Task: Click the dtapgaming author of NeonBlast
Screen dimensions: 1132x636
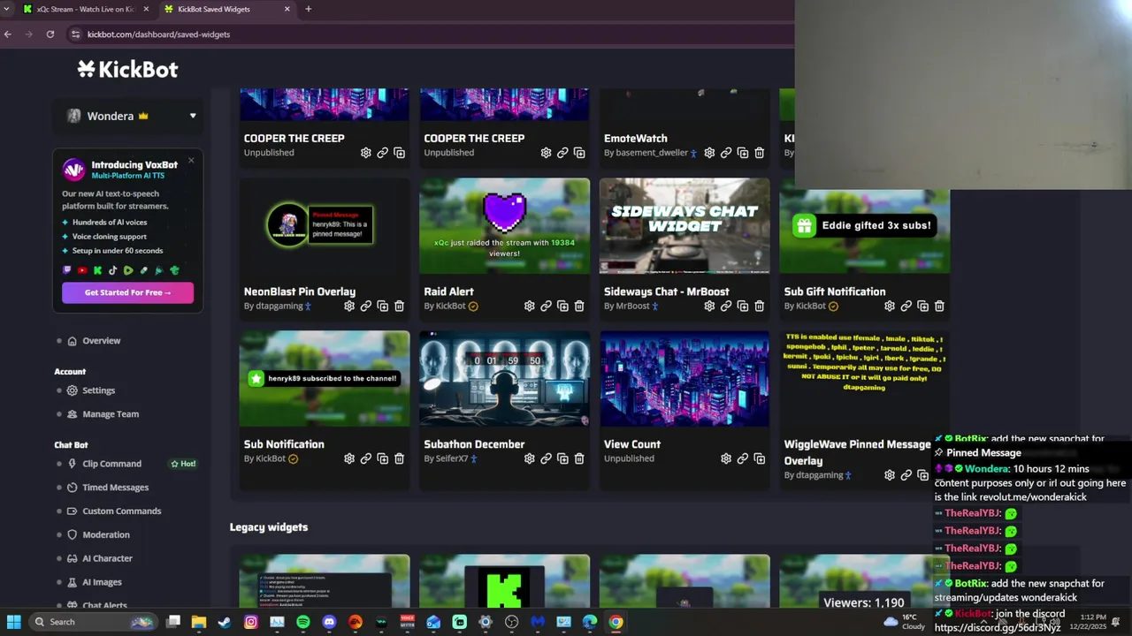Action: [x=279, y=307]
